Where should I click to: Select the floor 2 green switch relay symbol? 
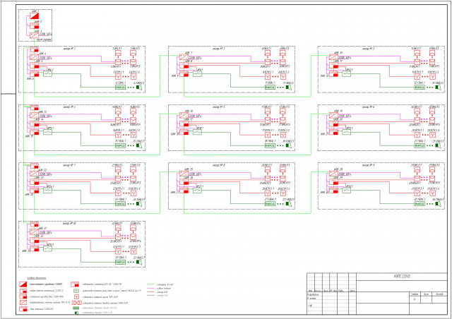click(x=197, y=74)
